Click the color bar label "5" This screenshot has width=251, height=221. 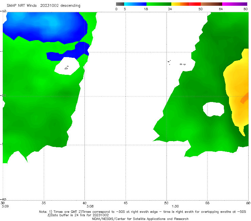[125, 9]
